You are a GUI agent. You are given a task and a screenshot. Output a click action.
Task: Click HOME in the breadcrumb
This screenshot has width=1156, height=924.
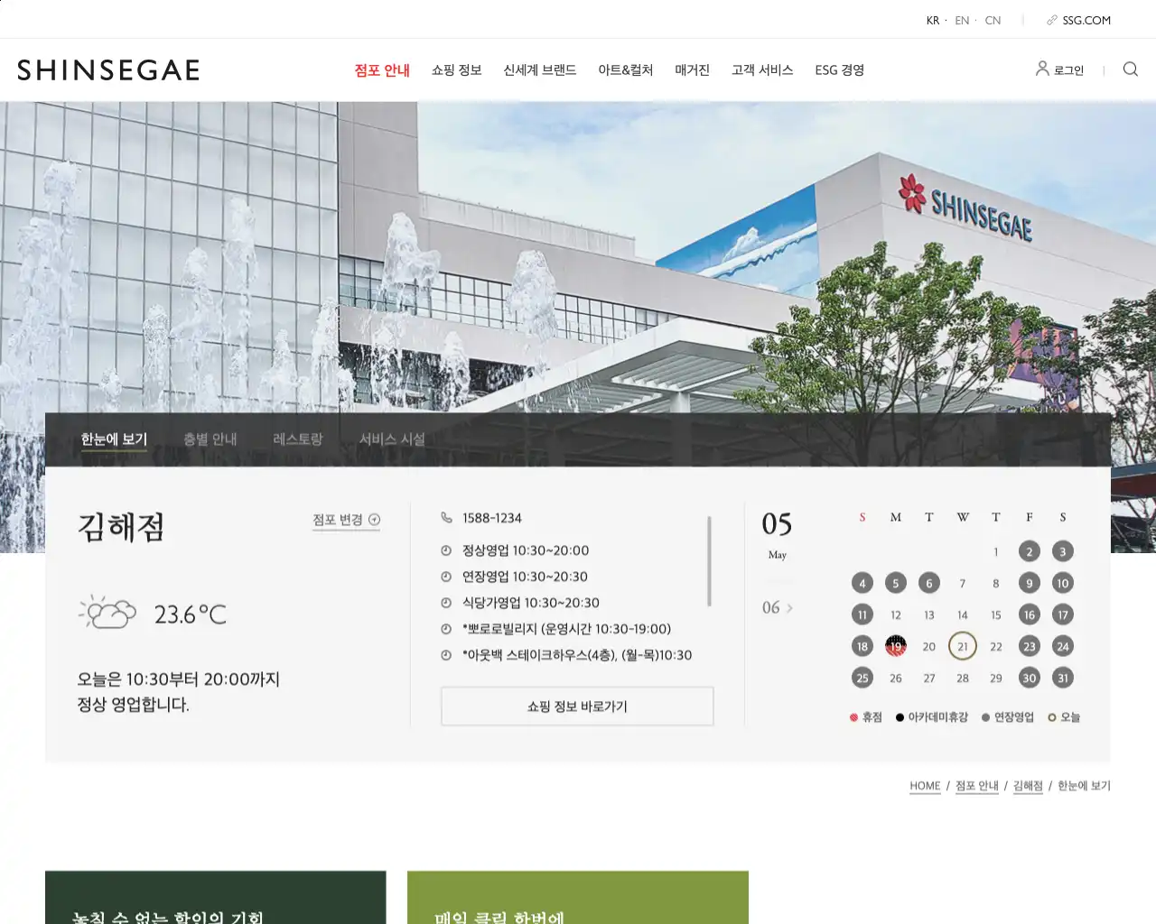click(925, 786)
